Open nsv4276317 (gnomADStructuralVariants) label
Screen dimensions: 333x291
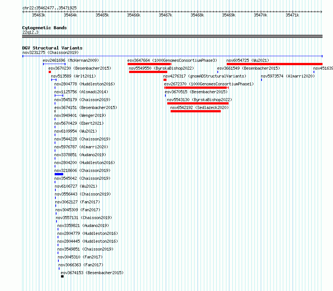coord(205,76)
